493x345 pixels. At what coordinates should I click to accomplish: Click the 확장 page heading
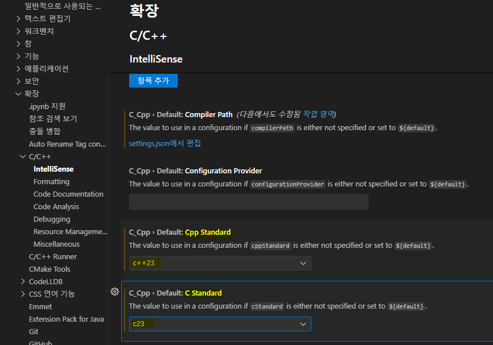pyautogui.click(x=145, y=10)
